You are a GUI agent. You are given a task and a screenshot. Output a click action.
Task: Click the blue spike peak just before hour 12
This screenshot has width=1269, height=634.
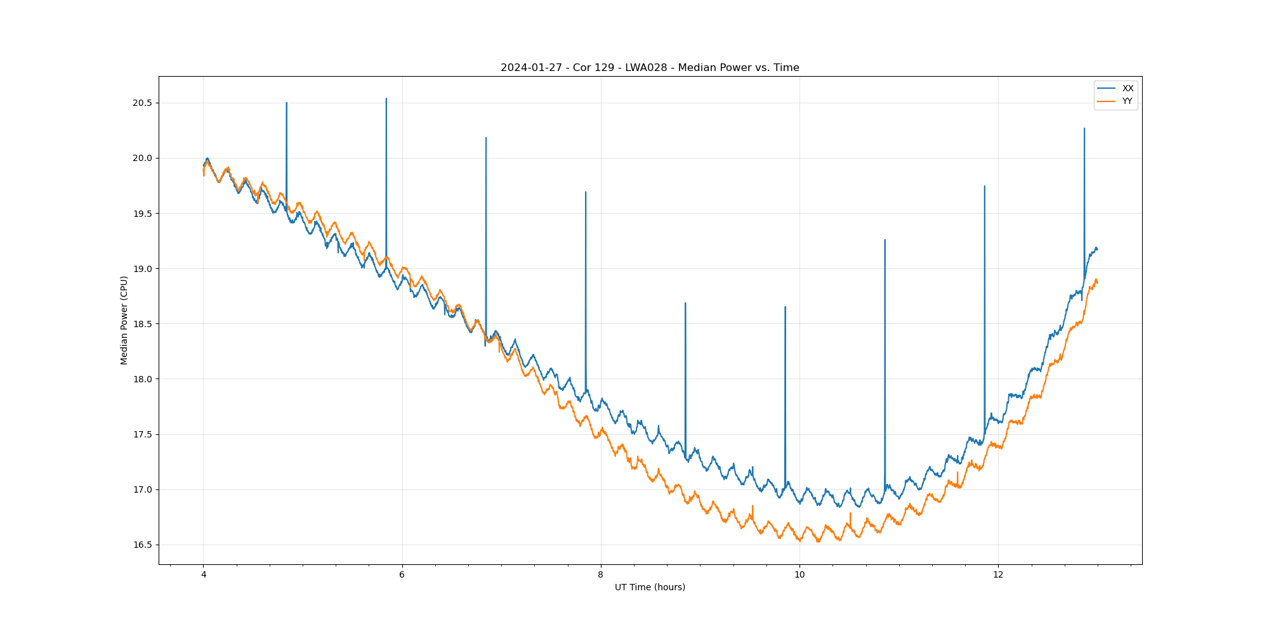tap(984, 186)
